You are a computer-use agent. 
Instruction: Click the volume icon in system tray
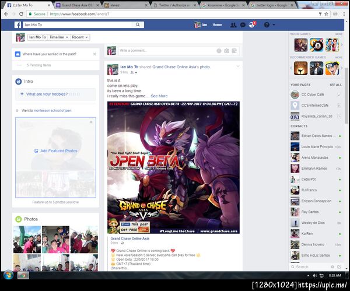point(315,276)
